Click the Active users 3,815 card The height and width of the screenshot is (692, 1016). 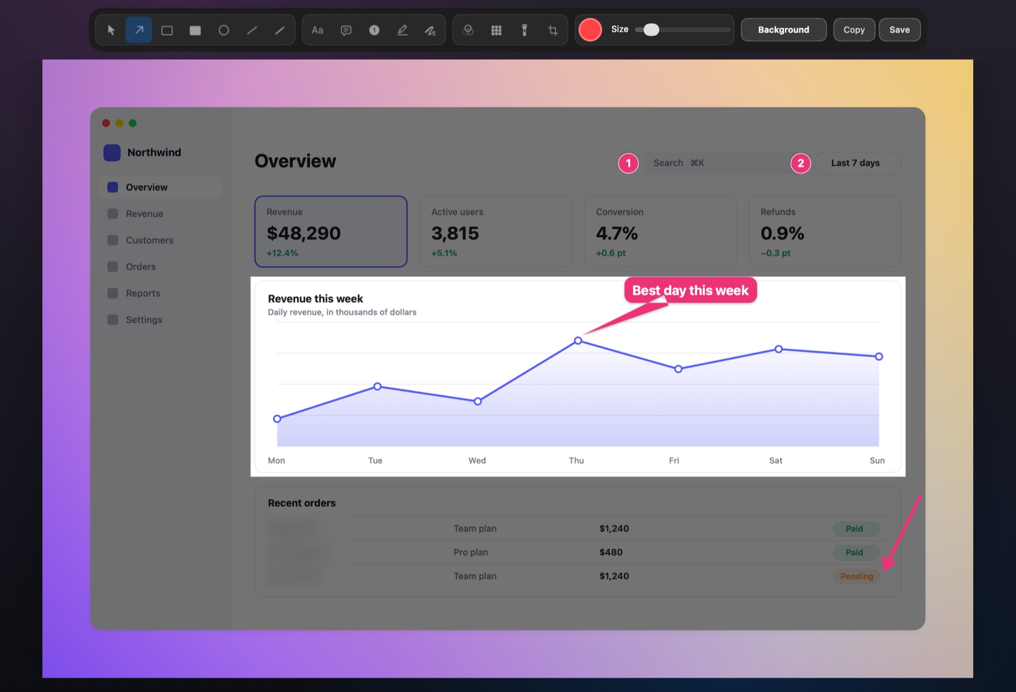496,231
